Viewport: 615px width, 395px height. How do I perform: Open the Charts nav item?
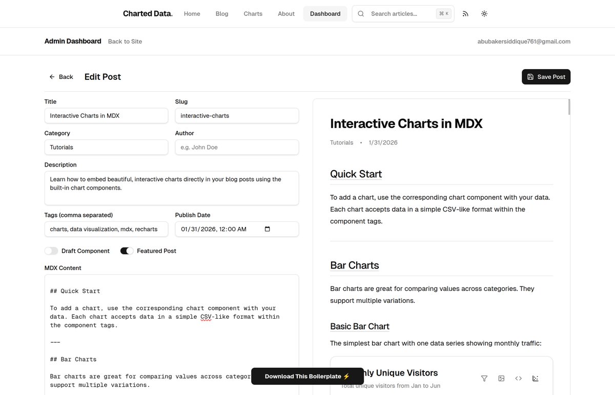coord(253,14)
